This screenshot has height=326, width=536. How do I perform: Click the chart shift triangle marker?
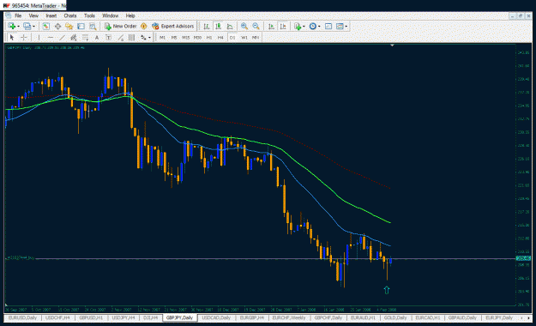point(392,45)
